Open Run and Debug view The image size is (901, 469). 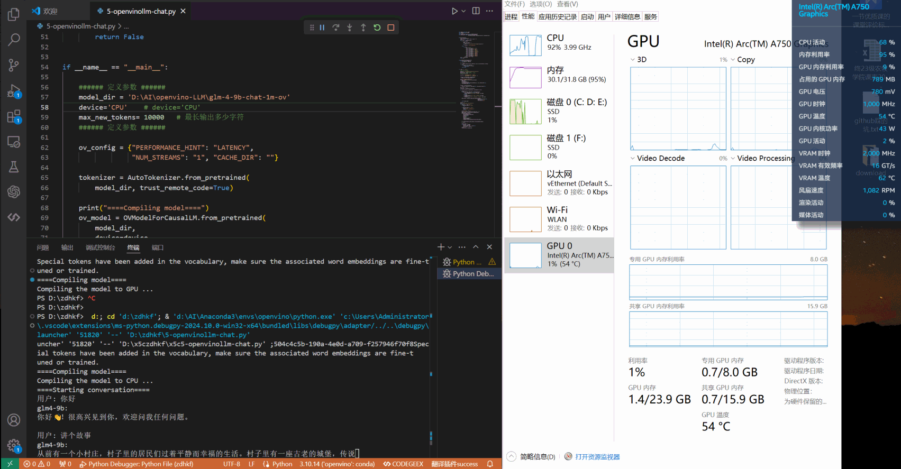pos(14,91)
